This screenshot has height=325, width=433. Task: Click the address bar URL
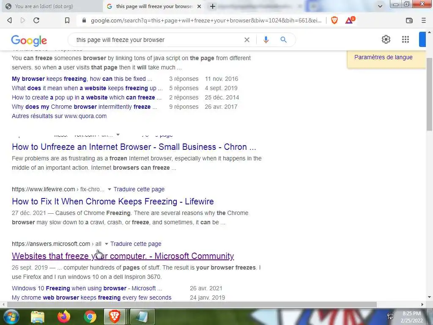click(206, 20)
